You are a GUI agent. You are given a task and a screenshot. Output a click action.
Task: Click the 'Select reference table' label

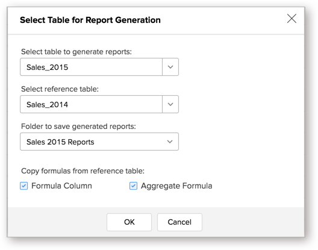60,89
